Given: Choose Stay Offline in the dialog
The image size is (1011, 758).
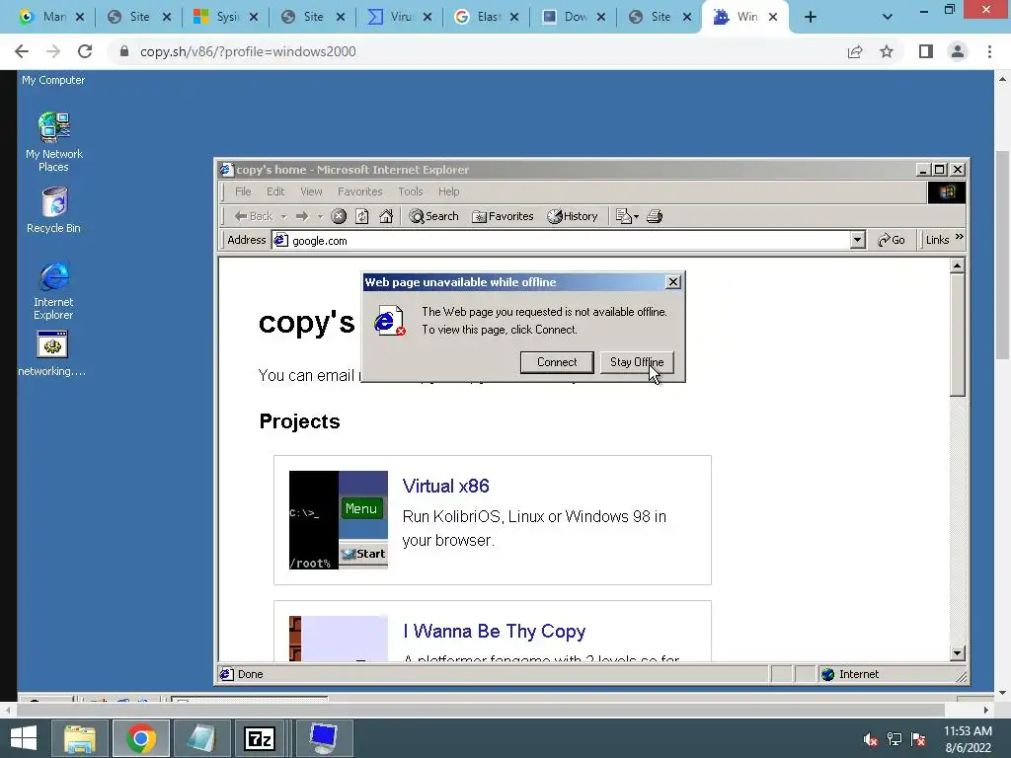Looking at the screenshot, I should click(637, 362).
